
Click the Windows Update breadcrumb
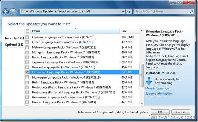pos(41,11)
